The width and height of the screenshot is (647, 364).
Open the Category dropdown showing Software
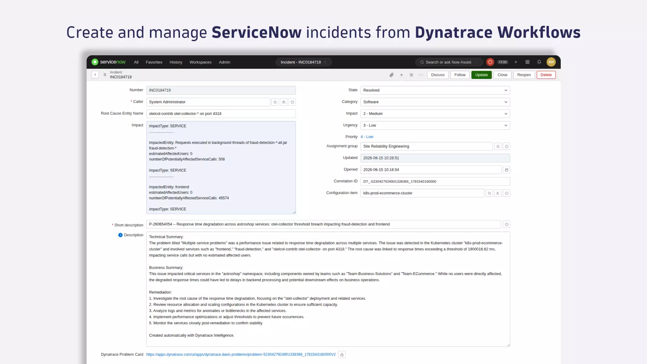[x=435, y=102]
